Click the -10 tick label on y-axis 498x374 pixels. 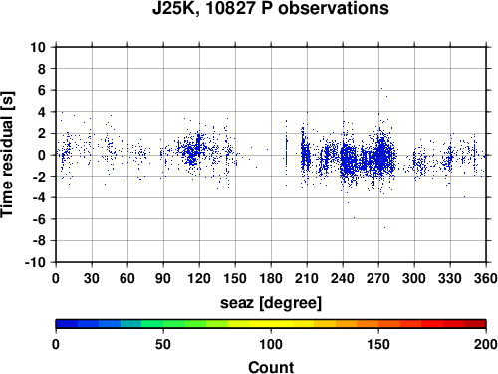tap(35, 262)
